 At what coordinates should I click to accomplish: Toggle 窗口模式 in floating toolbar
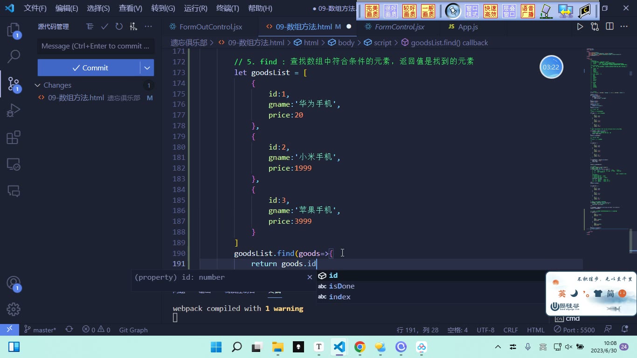pos(472,11)
